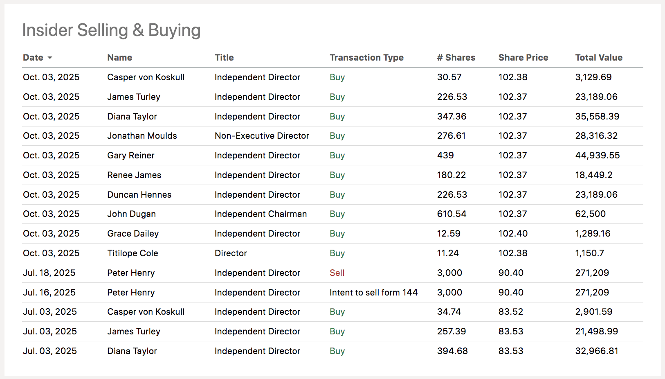Click Grace Dailey's name
This screenshot has width=665, height=379.
(x=133, y=234)
